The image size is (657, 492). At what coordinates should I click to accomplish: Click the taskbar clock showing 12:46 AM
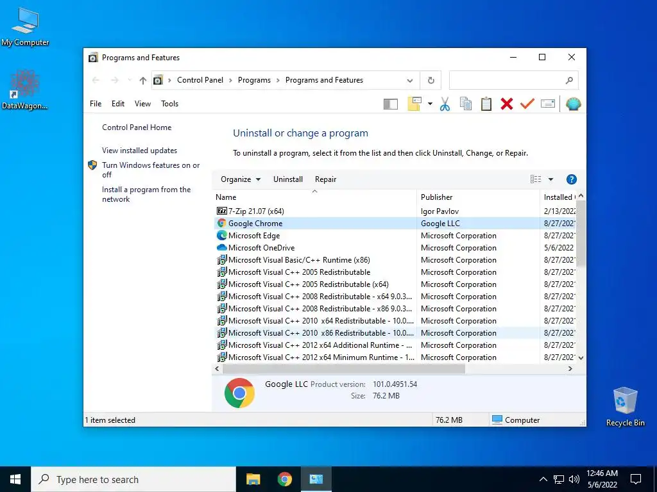[x=602, y=479]
